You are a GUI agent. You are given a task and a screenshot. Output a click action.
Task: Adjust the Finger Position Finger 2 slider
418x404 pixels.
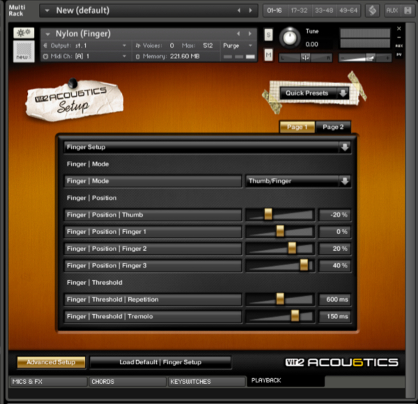point(292,249)
